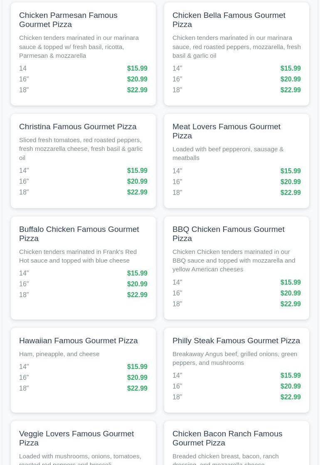
Task: Pick the $22.99 price on Chicken Bella pizza
Action: coord(290,90)
